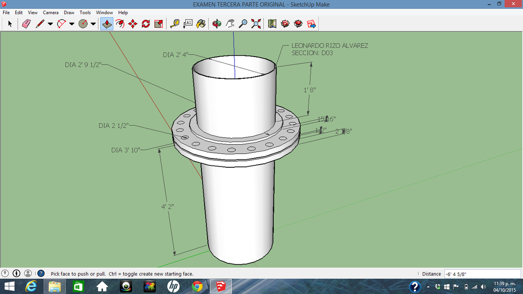
Task: Pick the Scale tool
Action: [158, 24]
